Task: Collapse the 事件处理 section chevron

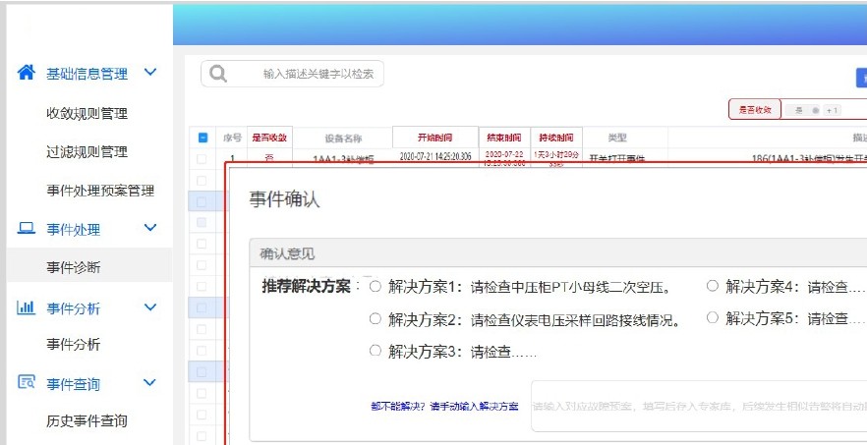Action: tap(150, 229)
